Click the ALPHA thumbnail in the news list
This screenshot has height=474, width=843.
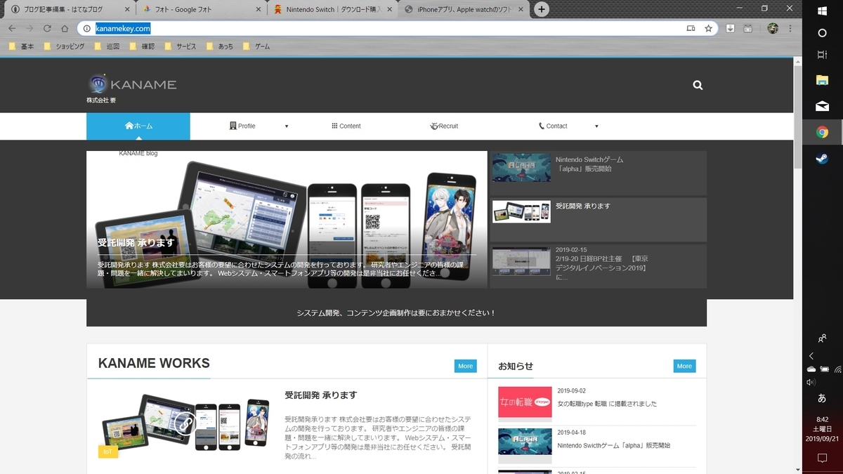[x=525, y=443]
